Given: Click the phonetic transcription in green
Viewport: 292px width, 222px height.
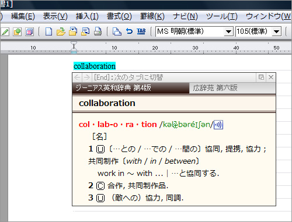Looking at the screenshot, I should (x=186, y=125).
